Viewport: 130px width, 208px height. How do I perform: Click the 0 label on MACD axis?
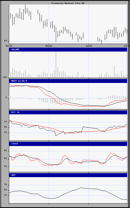point(6,98)
